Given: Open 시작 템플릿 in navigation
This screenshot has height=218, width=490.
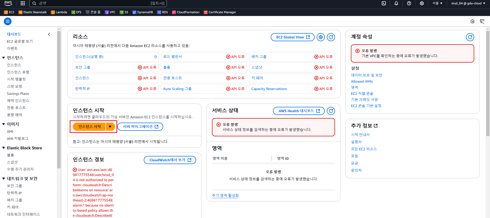Looking at the screenshot, I should (x=16, y=79).
